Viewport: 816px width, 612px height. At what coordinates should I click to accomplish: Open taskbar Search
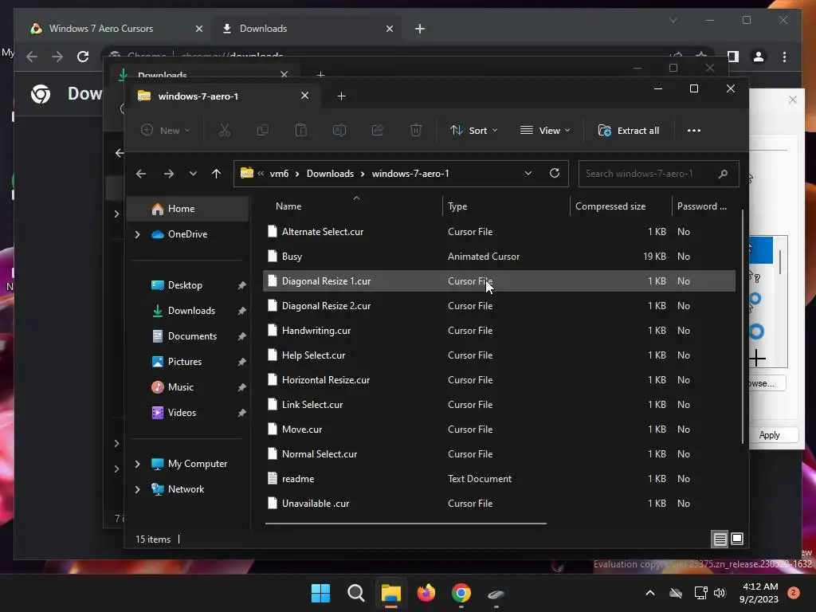(356, 593)
